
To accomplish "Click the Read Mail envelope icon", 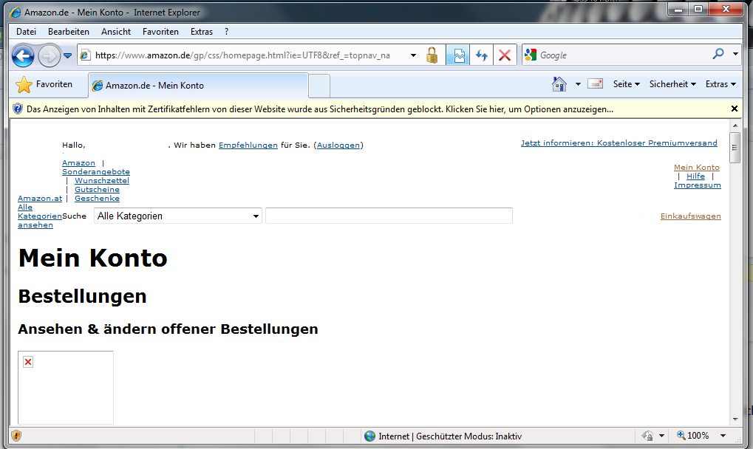I will coord(595,84).
